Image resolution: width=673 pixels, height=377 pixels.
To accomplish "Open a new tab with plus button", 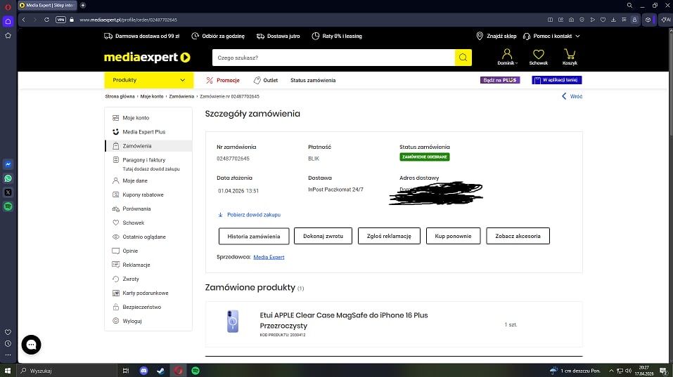I will 83,5.
